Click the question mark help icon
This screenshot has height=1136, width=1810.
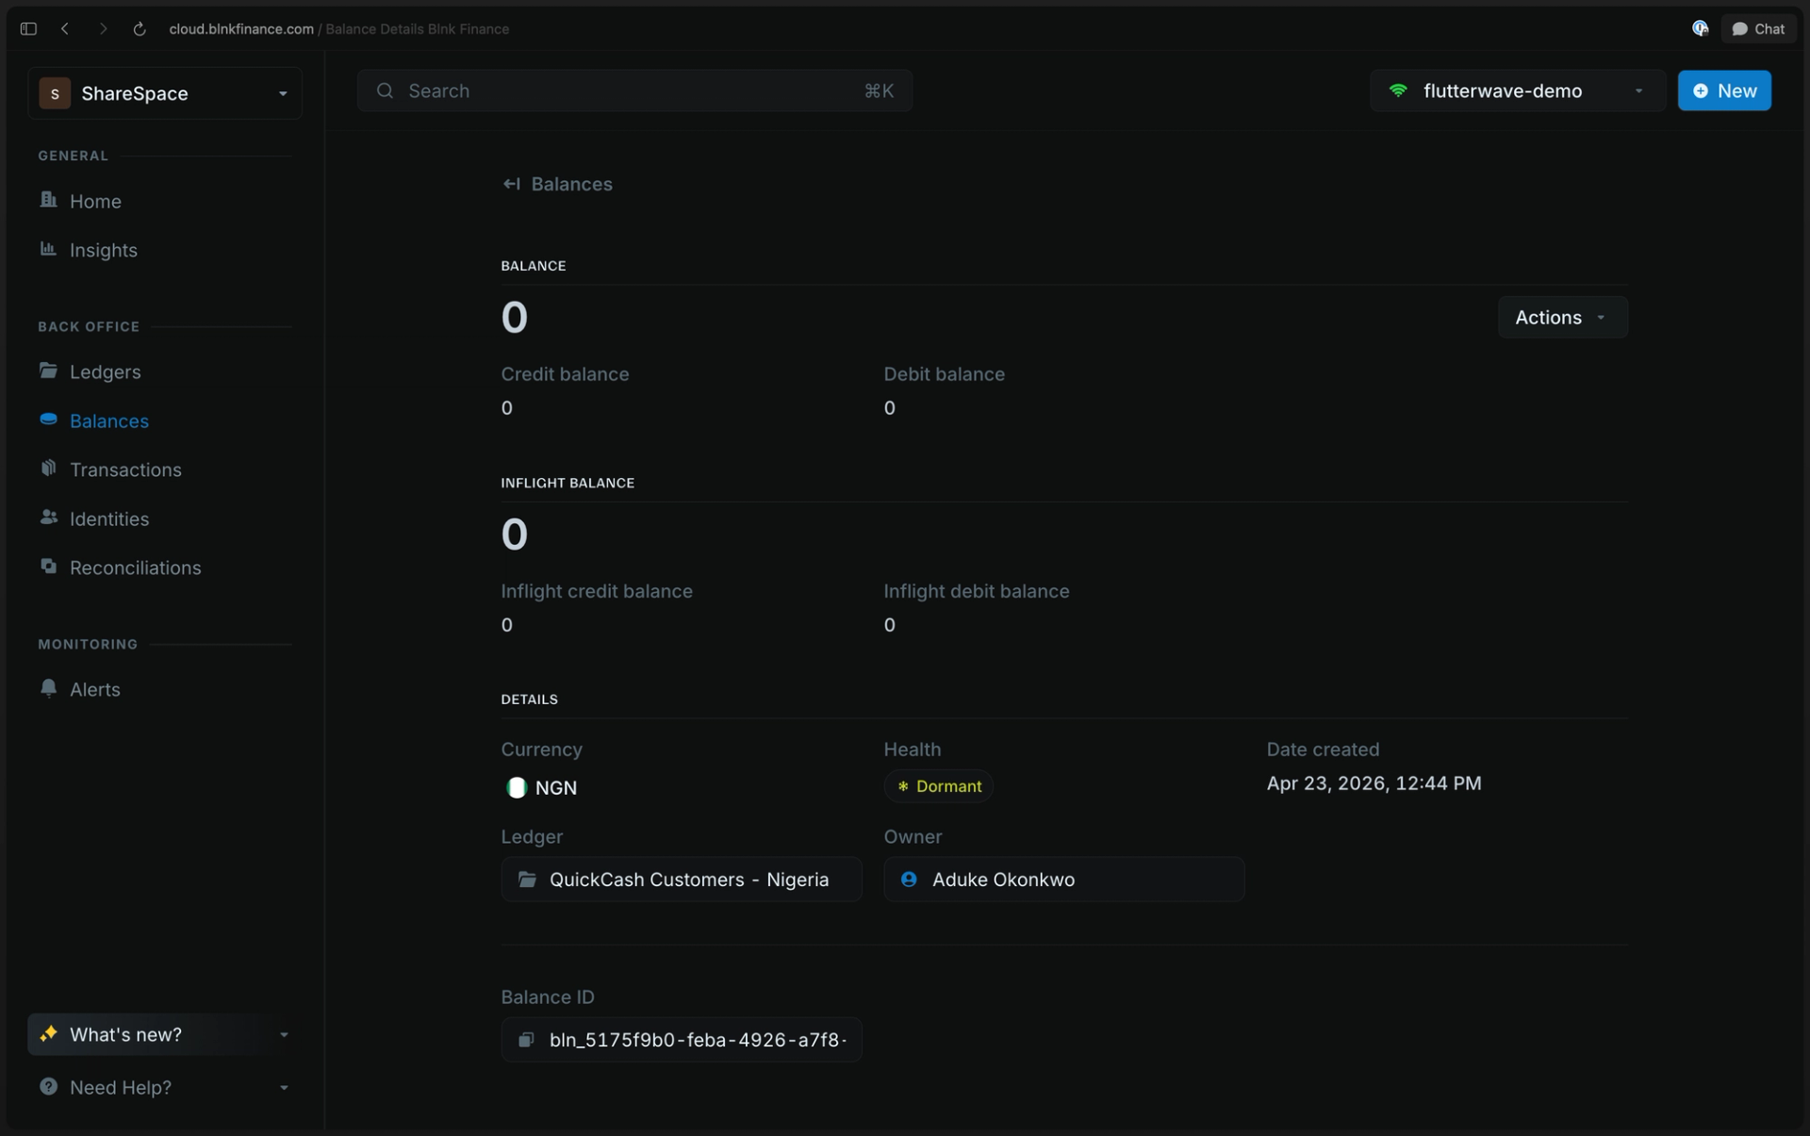click(x=49, y=1086)
